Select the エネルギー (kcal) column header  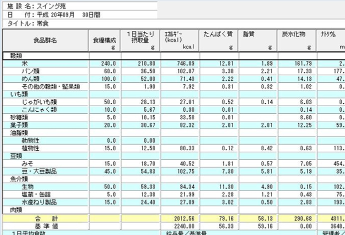pos(179,40)
